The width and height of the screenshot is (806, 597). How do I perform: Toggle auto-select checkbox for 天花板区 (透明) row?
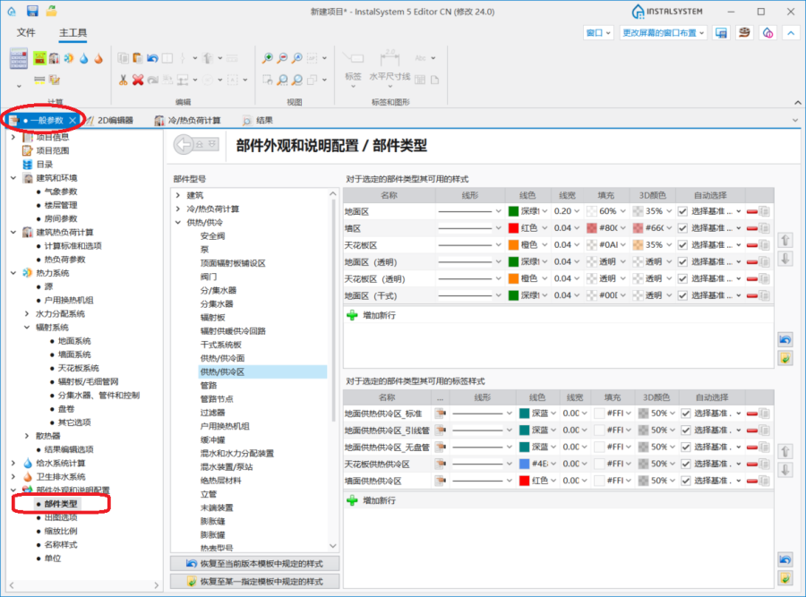682,278
